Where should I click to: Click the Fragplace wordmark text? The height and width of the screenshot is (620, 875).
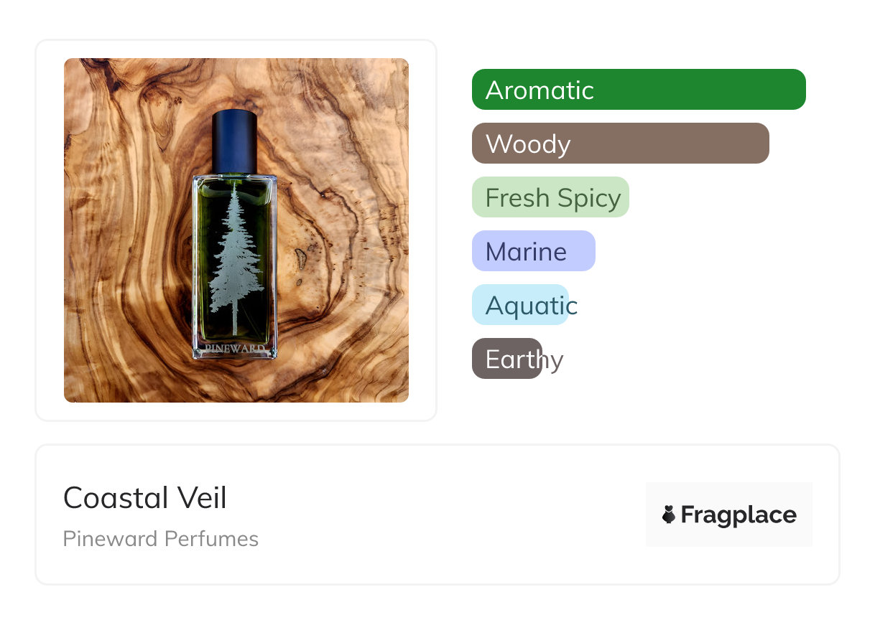(739, 515)
